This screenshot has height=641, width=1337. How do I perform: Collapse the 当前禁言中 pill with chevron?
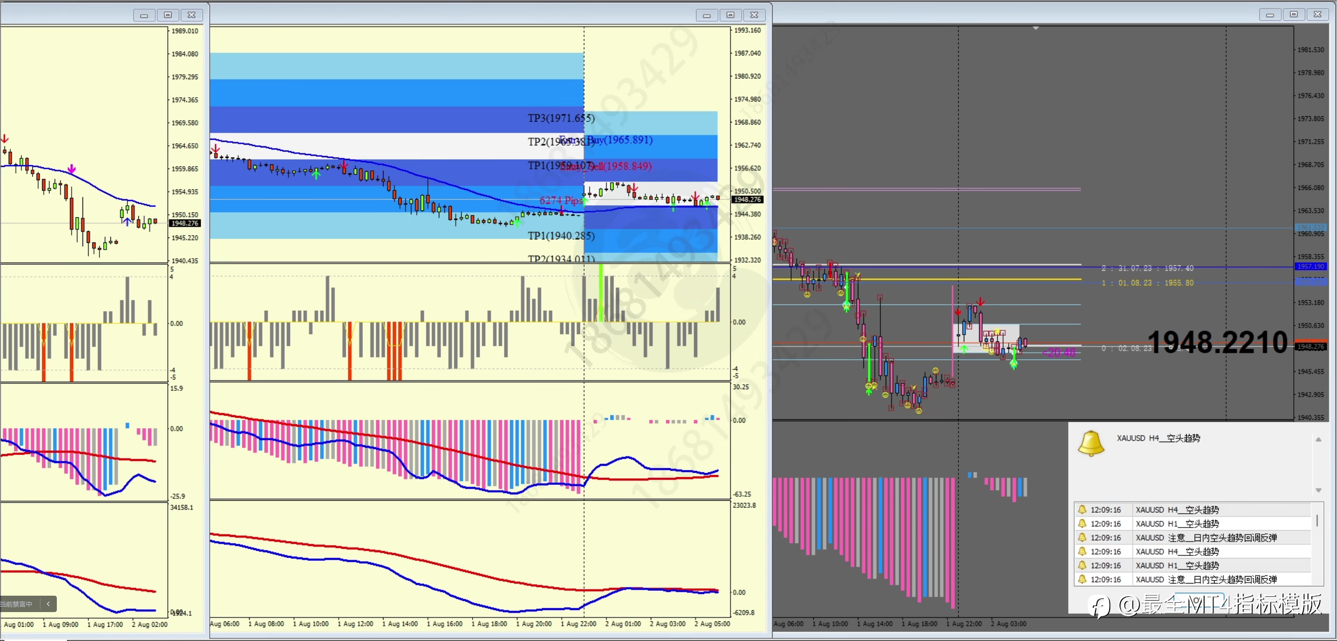coord(48,603)
